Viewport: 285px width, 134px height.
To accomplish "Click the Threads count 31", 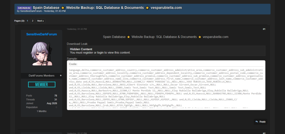I will coord(56,100).
